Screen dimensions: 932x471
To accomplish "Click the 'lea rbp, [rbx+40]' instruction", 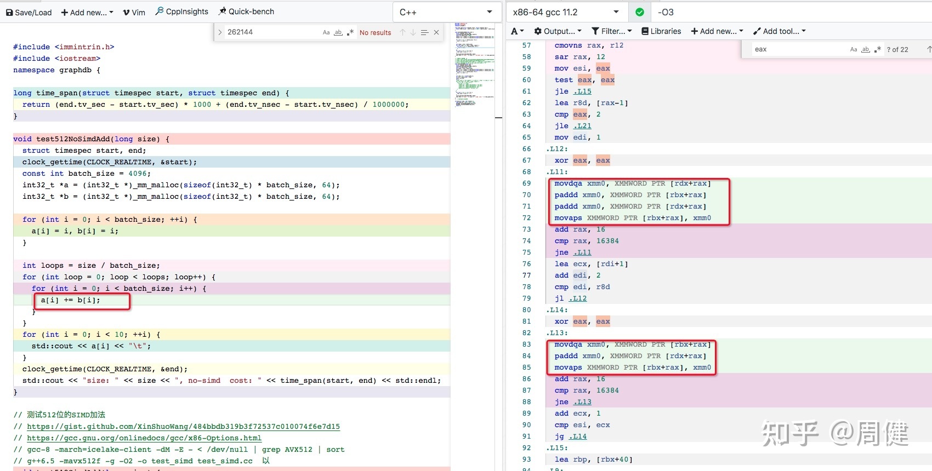I will coord(593,459).
